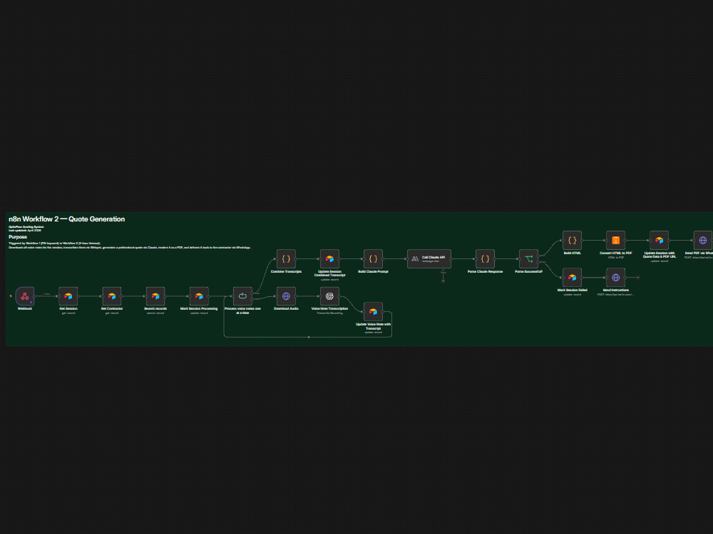Open the Mark Session Processing node
The image size is (713, 534).
pos(199,296)
